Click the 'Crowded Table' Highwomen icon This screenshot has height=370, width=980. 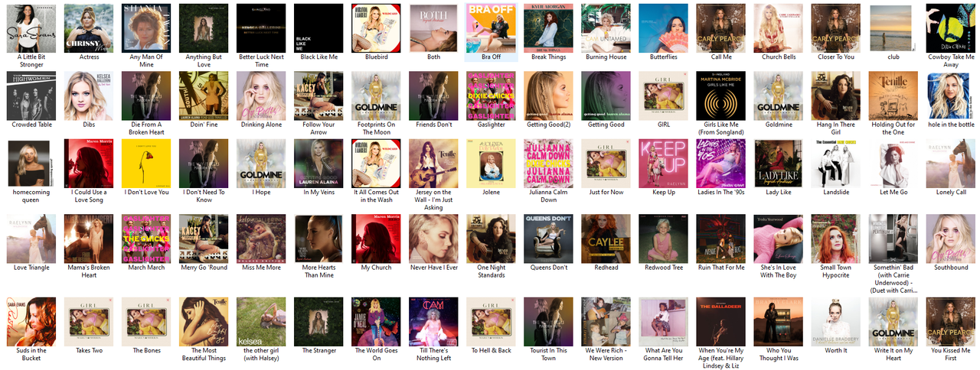31,96
